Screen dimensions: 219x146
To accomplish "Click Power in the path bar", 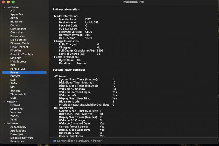I will click(x=97, y=141).
